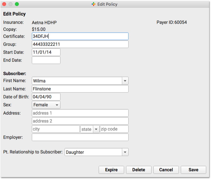Image resolution: width=211 pixels, height=179 pixels.
Task: Click the address 1 input field
Action: 80,113
